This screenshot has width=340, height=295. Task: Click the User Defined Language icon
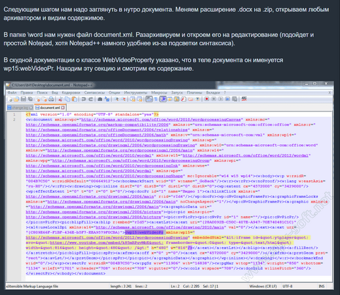coord(170,99)
